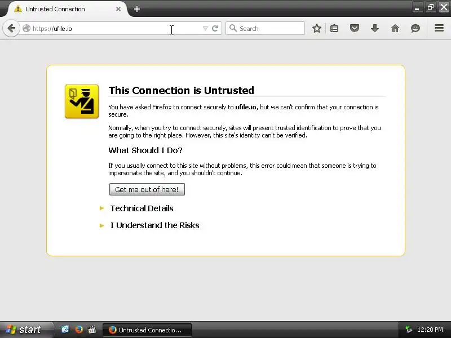This screenshot has height=338, width=451.
Task: Click the globe site identity icon
Action: 26,29
